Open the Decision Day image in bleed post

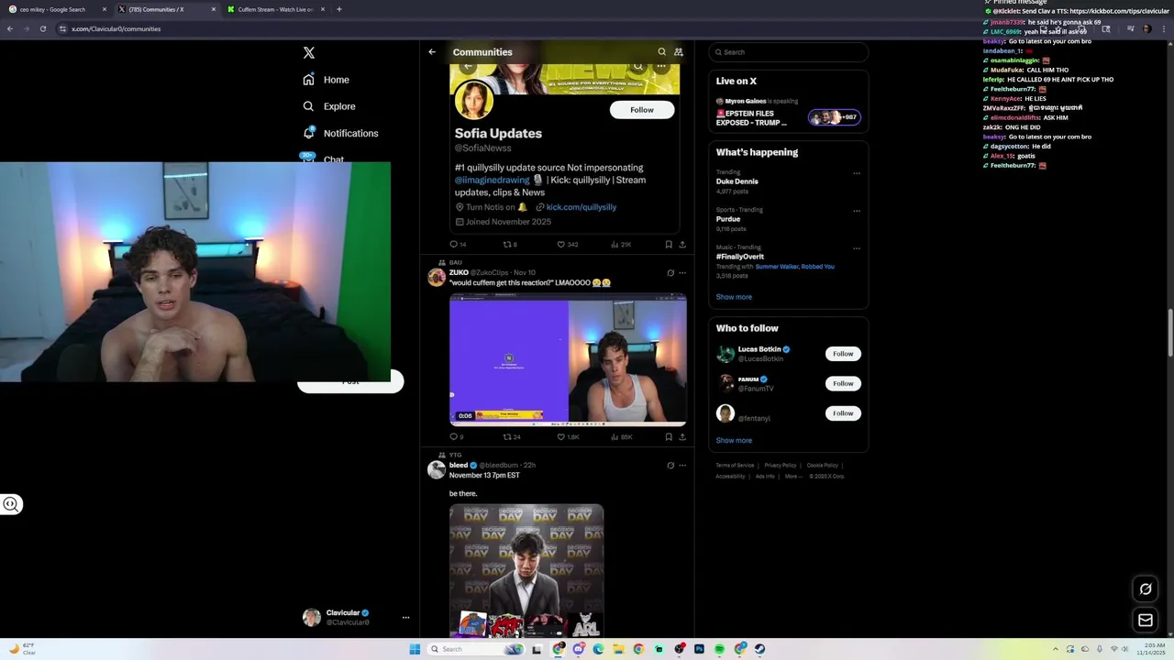pos(526,570)
